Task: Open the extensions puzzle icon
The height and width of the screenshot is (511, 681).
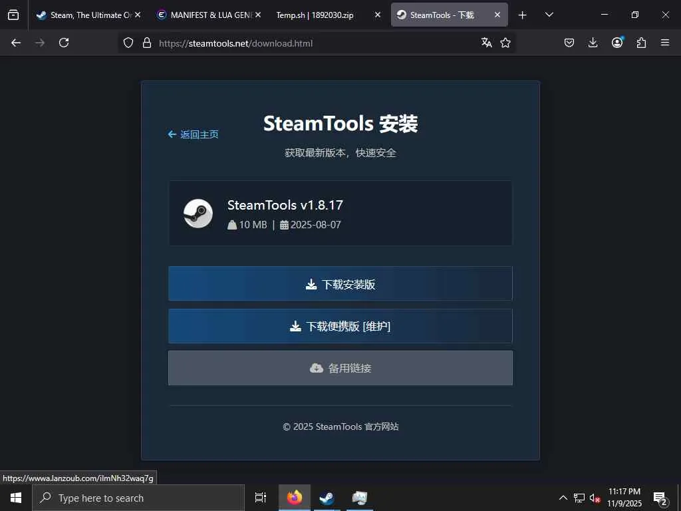Action: coord(641,43)
